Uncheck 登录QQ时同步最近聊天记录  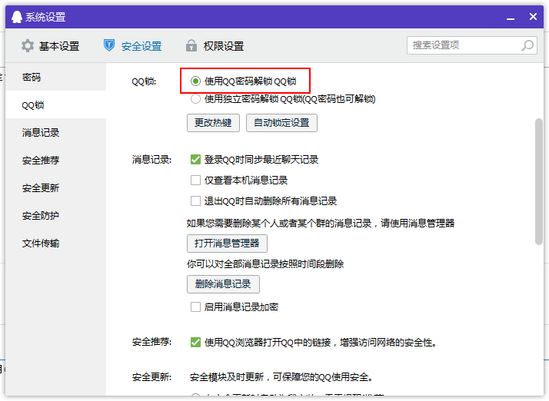click(195, 160)
